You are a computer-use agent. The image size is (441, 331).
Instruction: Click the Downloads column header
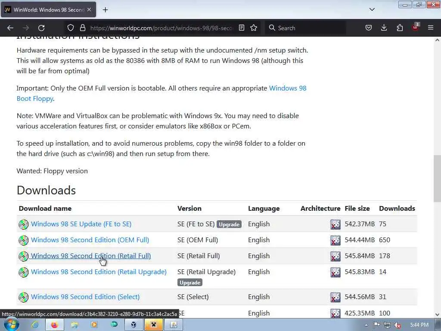click(397, 209)
